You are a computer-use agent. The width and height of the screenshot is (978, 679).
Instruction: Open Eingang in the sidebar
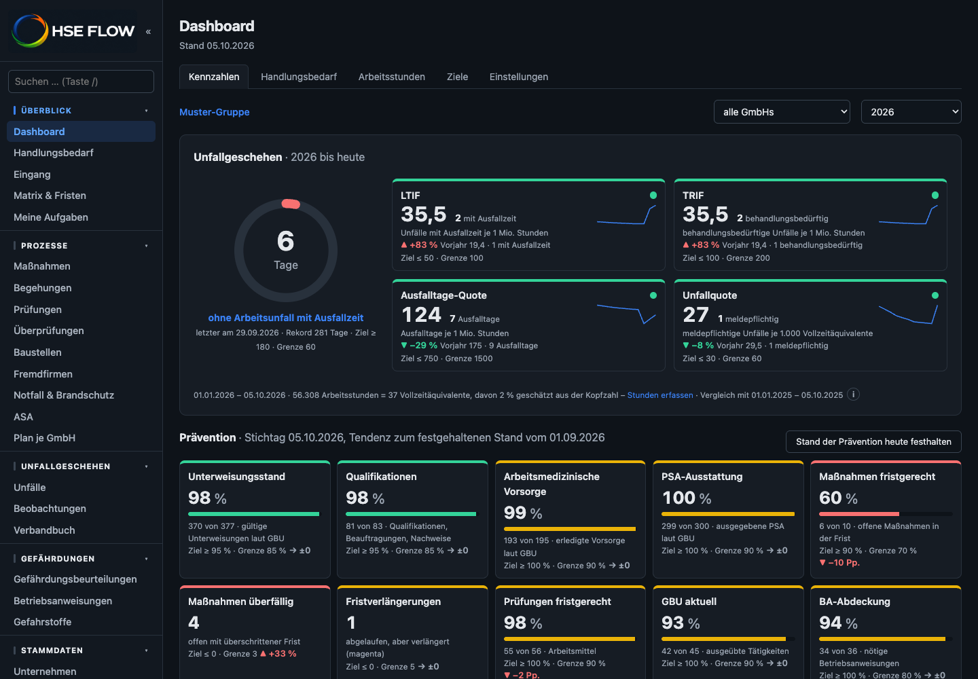point(81,175)
